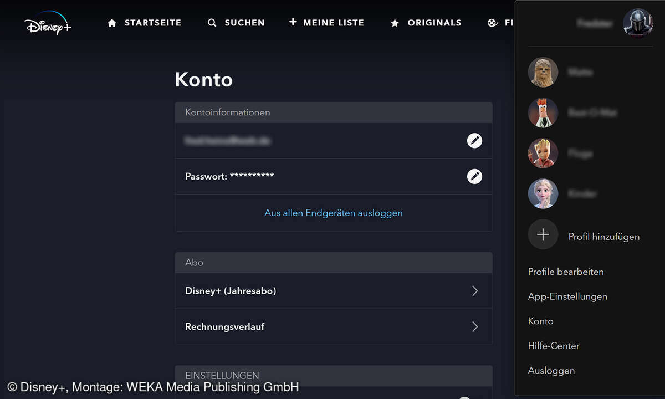665x399 pixels.
Task: Click the magnifier icon beside Suchen
Action: [212, 23]
